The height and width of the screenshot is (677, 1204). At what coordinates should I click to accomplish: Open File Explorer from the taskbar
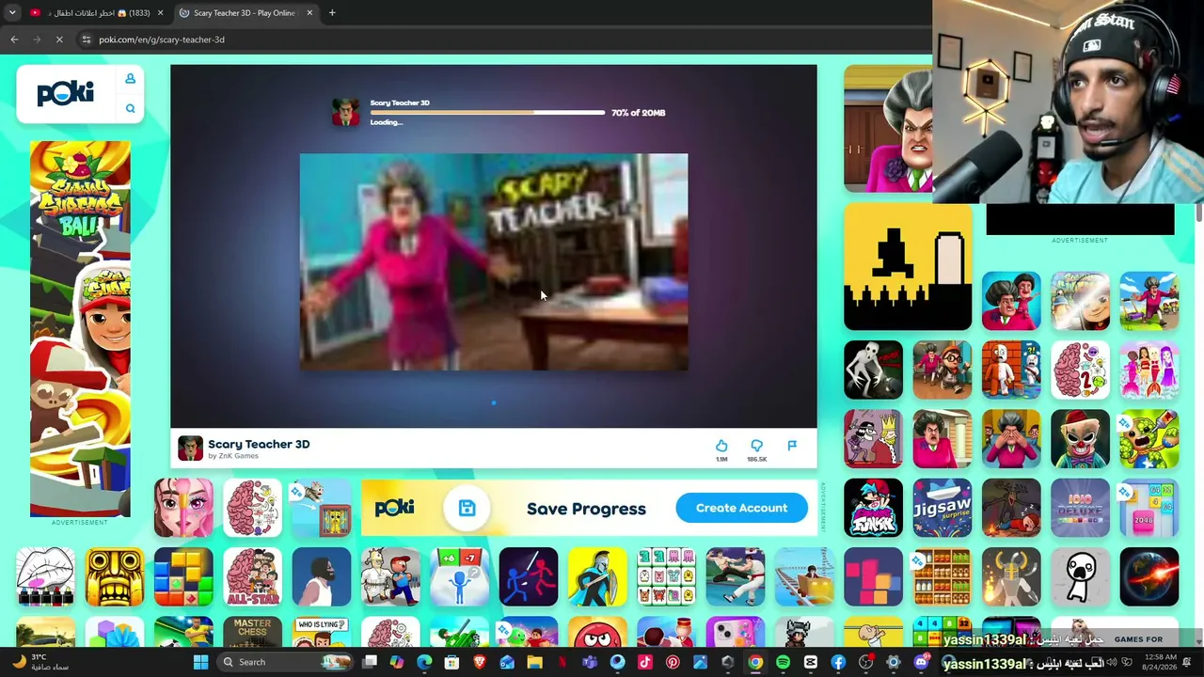[534, 662]
